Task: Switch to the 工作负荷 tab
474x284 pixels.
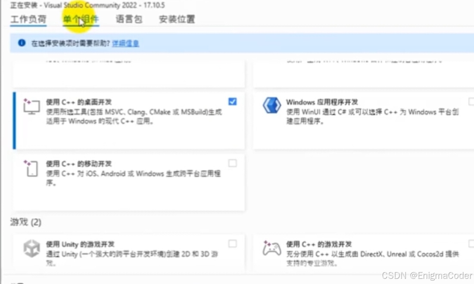Action: (x=28, y=19)
